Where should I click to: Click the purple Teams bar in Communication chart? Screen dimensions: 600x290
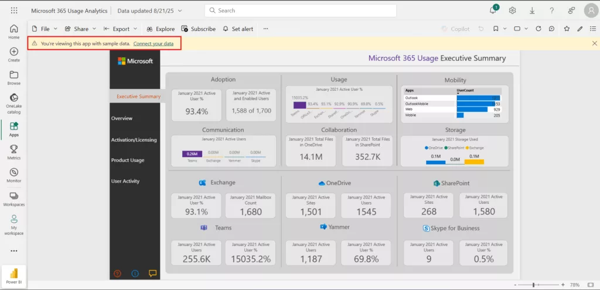pos(192,154)
